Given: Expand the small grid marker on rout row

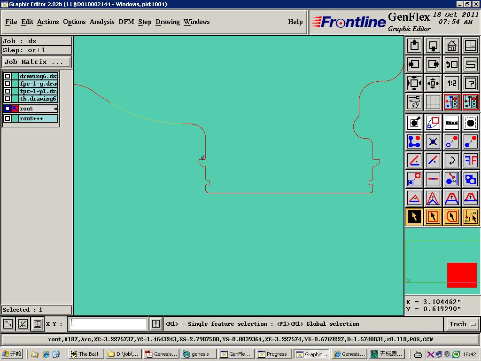Looking at the screenshot, I should coord(55,109).
